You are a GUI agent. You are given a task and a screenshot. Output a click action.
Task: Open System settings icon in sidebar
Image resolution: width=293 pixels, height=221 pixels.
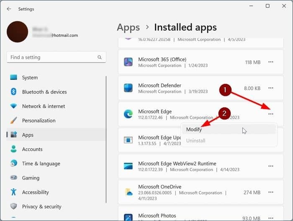13,77
